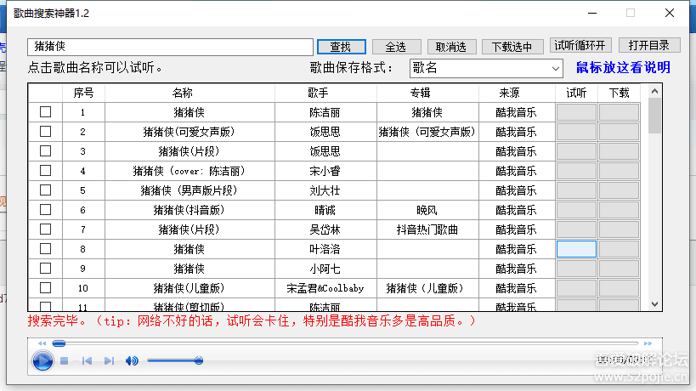Click the 下载 button for row 10
The width and height of the screenshot is (696, 391).
[619, 288]
